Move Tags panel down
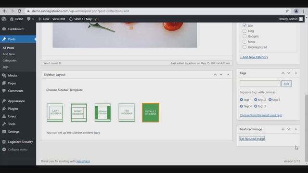Screen dimensions: 308x173 click(x=289, y=73)
